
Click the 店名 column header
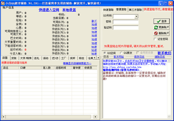10,68
